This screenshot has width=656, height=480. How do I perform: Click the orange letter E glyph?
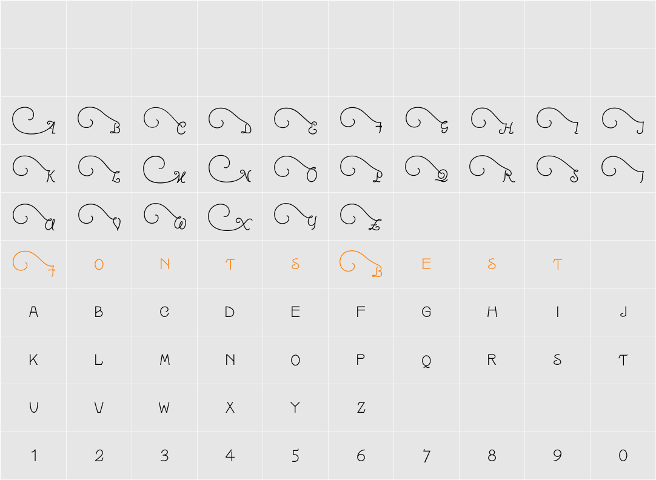point(426,264)
